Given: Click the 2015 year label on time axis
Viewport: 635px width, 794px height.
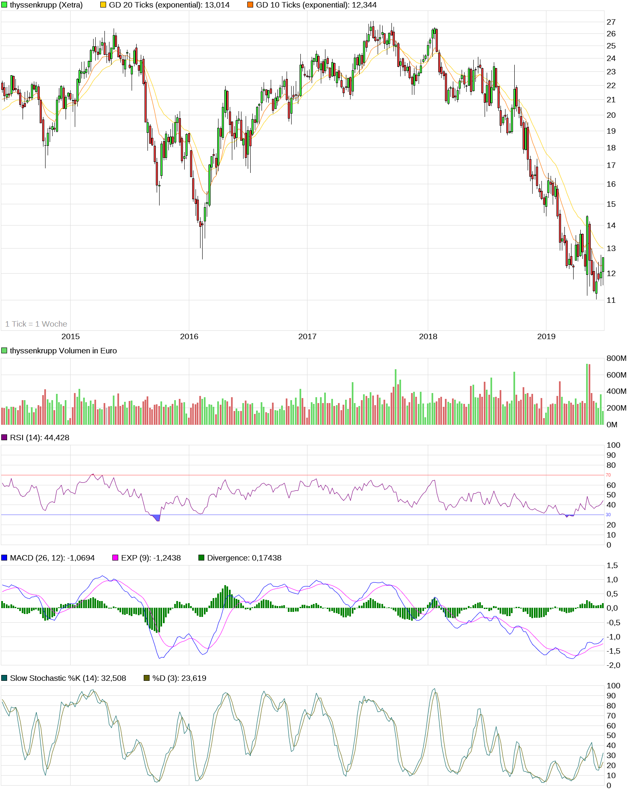Looking at the screenshot, I should (71, 337).
